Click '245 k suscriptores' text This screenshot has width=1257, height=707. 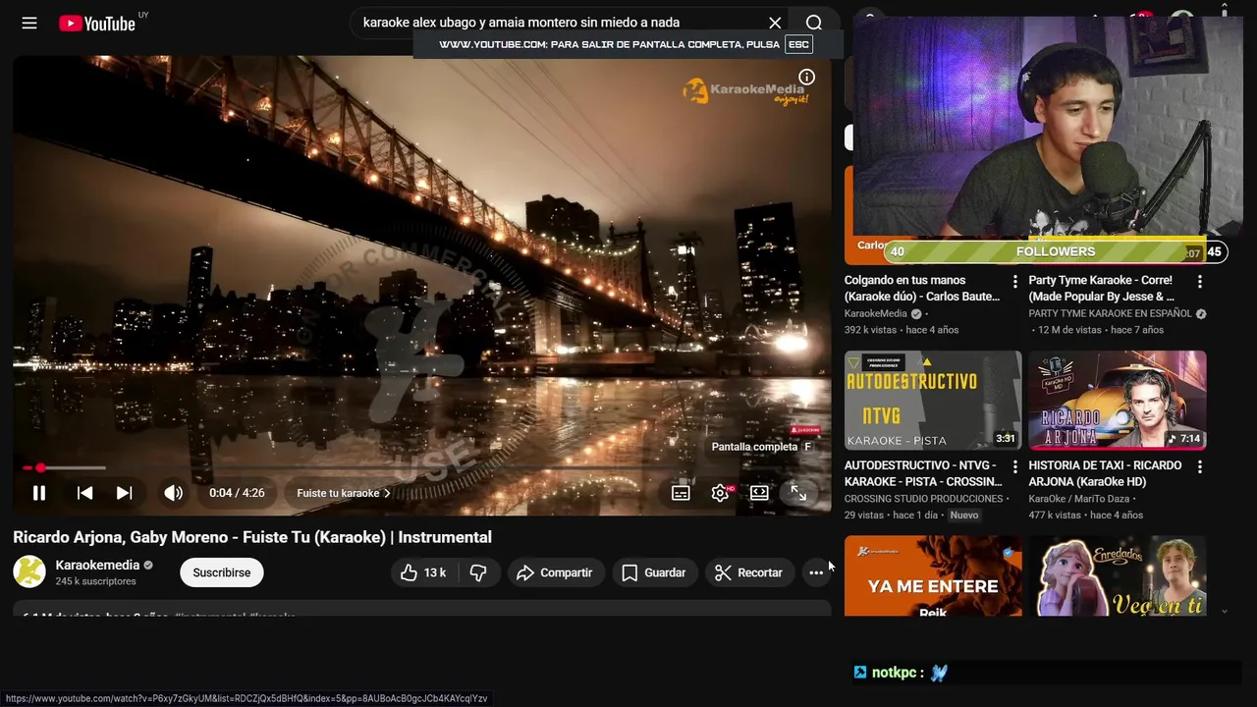click(95, 581)
